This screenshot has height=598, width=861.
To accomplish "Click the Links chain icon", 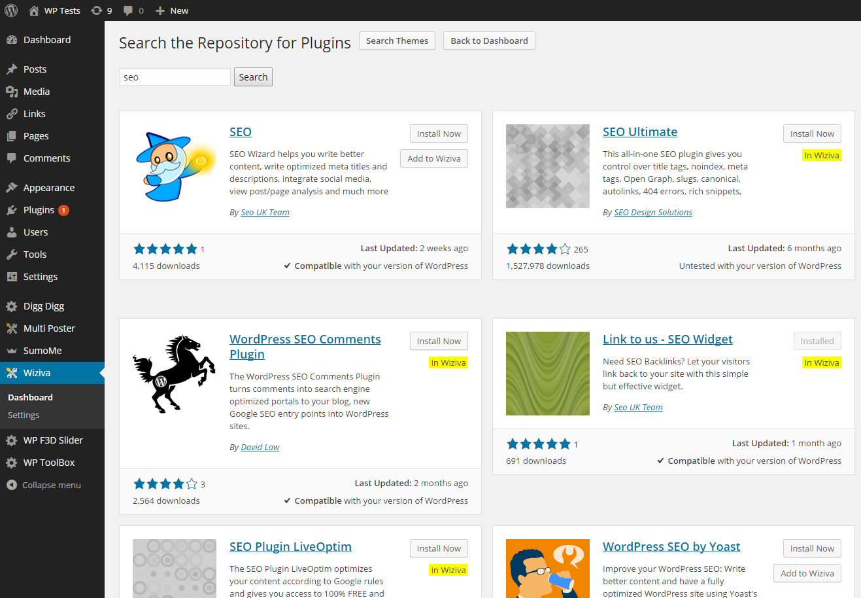I will pos(12,114).
